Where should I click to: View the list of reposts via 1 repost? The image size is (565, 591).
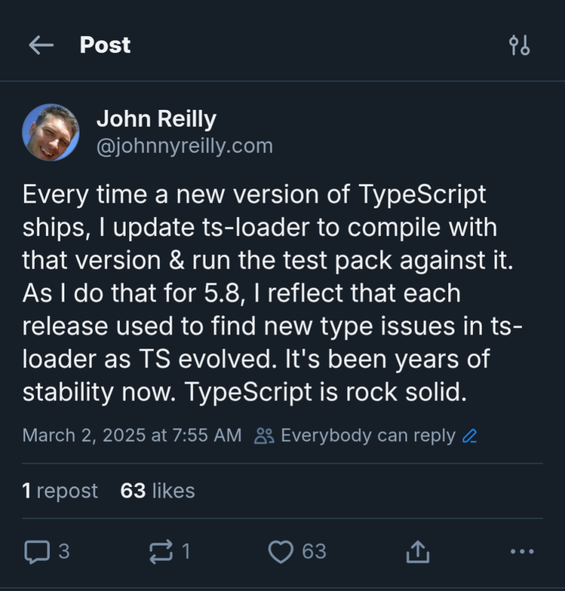pos(60,491)
